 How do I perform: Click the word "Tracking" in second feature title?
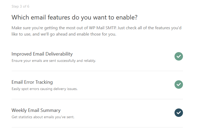click(x=44, y=82)
